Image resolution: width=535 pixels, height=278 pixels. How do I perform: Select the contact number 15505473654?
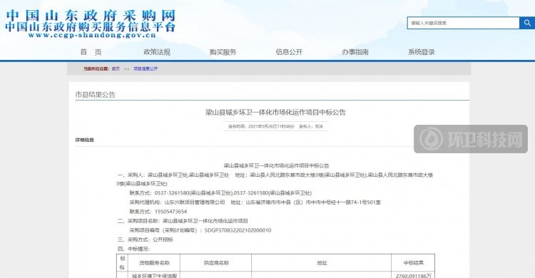(x=170, y=212)
